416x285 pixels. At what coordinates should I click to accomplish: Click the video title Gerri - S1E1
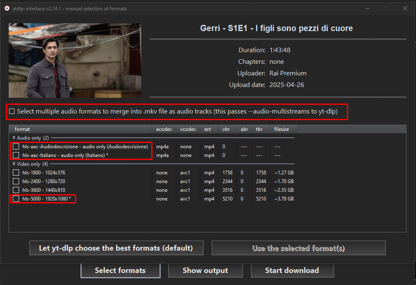point(276,28)
